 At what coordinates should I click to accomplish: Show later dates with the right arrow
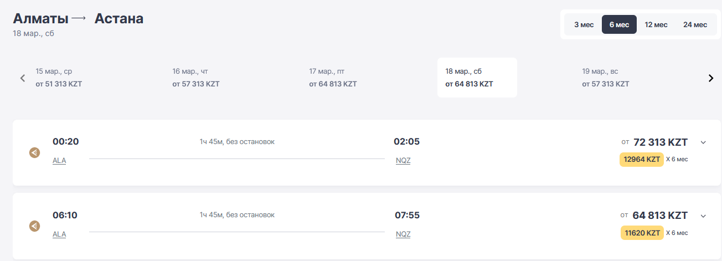click(711, 78)
